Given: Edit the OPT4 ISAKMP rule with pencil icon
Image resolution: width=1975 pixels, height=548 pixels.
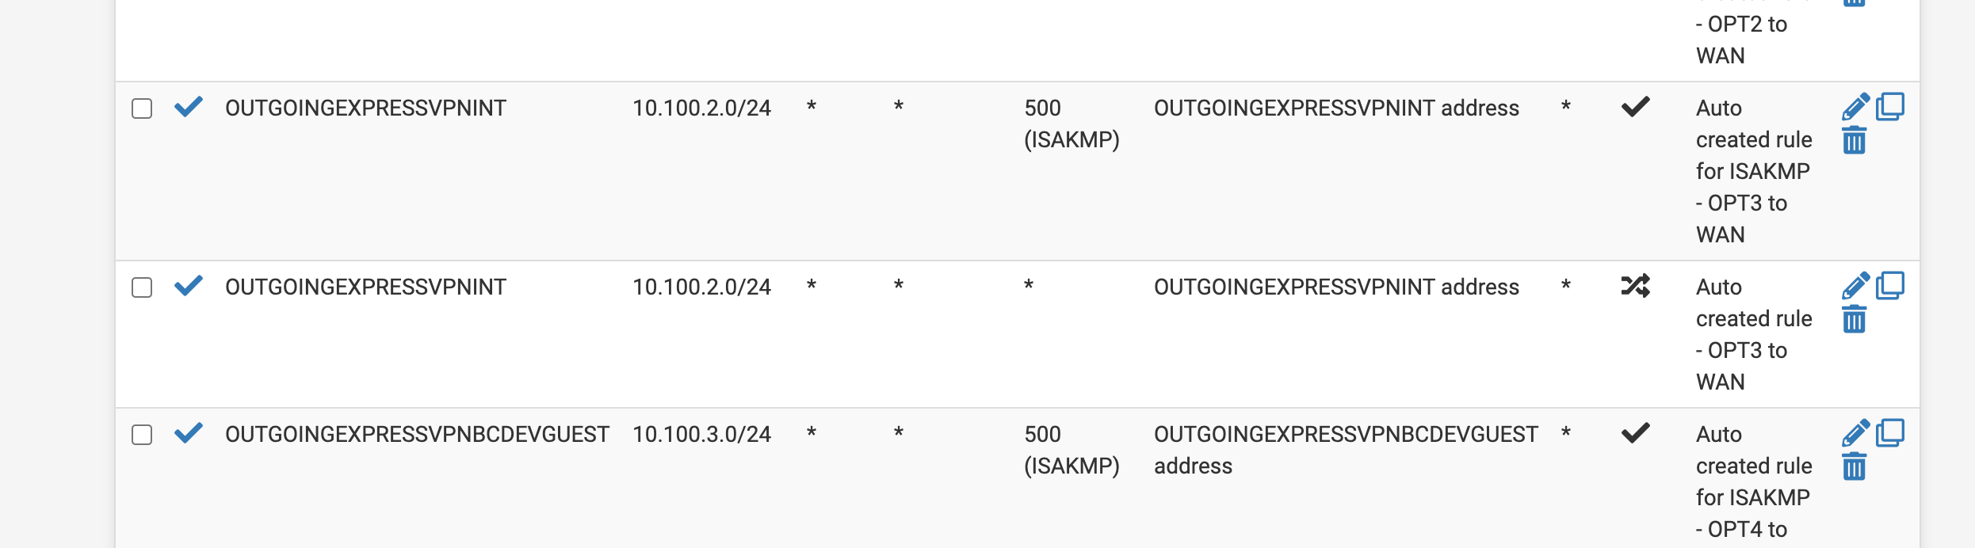Looking at the screenshot, I should (x=1856, y=433).
